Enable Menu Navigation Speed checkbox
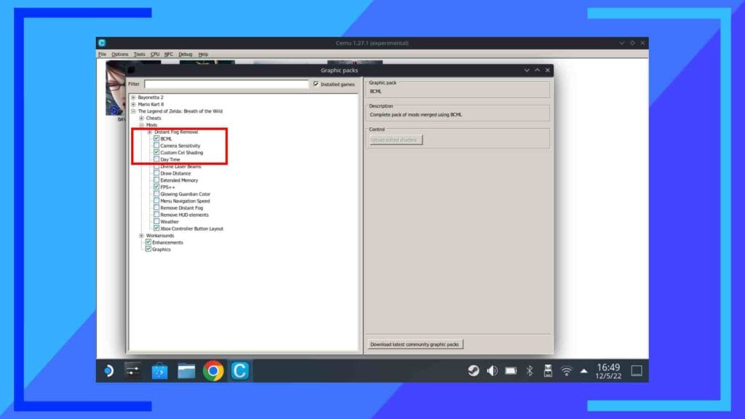The height and width of the screenshot is (419, 745). pyautogui.click(x=156, y=201)
